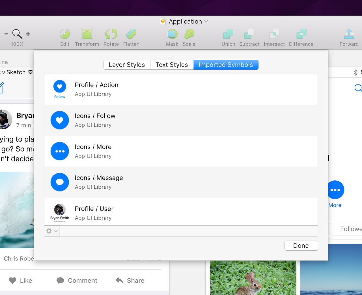Click the Bryan Smith avatar thumbnail in the list
The image size is (362, 295).
(x=60, y=213)
